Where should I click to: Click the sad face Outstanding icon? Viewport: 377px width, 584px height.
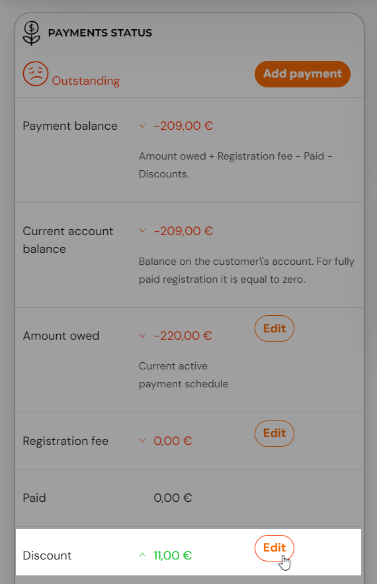36,73
